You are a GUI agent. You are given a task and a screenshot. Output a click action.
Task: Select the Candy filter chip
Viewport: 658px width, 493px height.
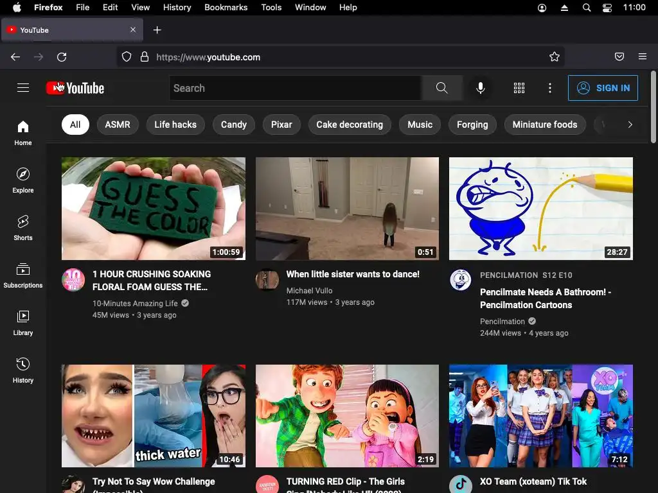234,125
